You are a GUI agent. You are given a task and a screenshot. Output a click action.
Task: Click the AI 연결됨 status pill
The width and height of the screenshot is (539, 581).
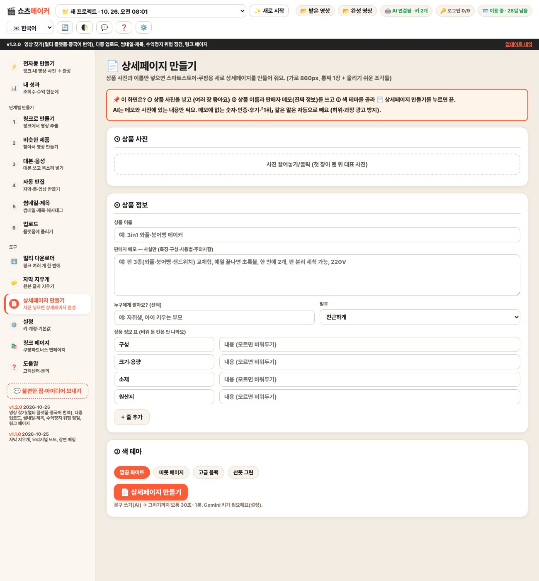pyautogui.click(x=406, y=11)
